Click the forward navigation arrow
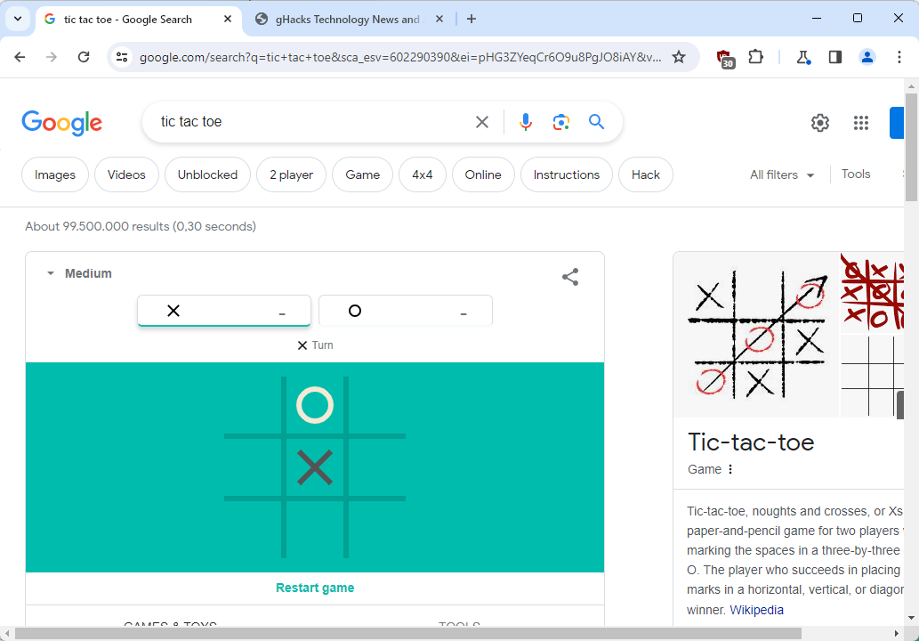The height and width of the screenshot is (641, 919). pos(52,57)
